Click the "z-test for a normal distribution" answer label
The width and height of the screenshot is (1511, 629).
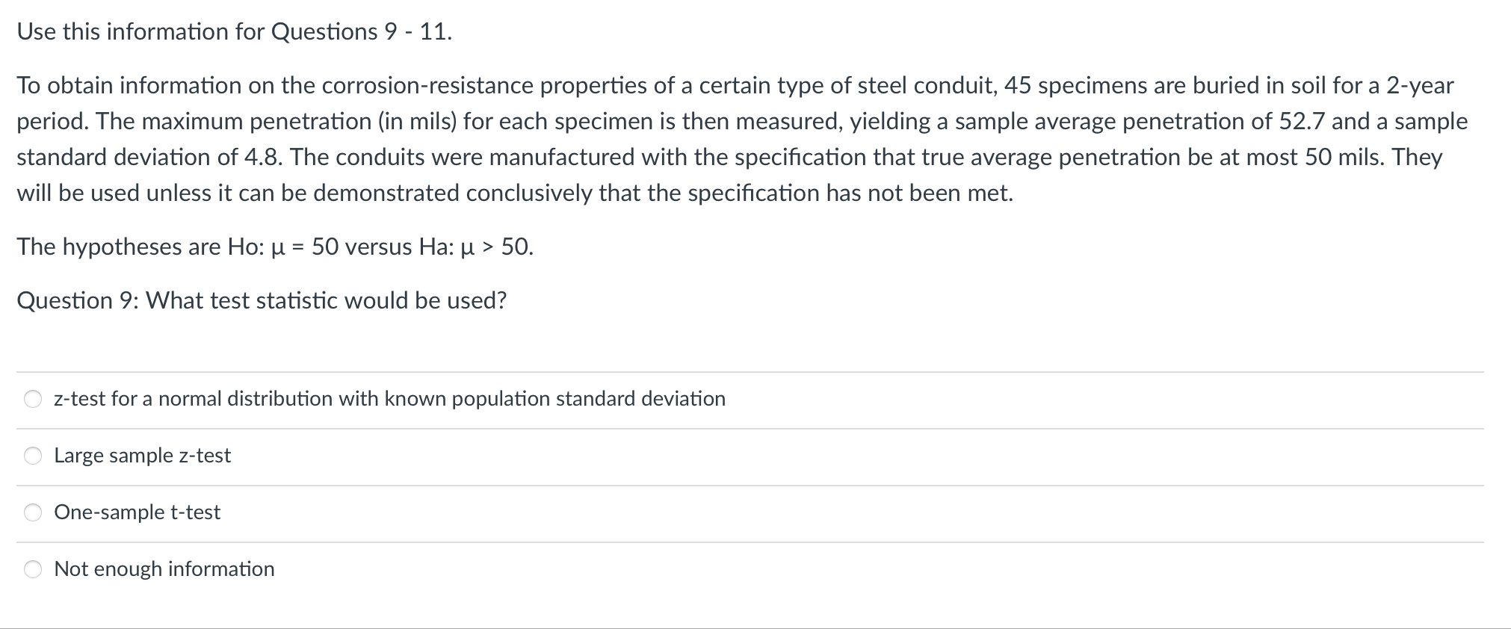389,399
